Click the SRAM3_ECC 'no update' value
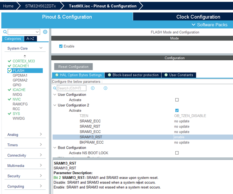Image resolution: width=233 pixels, height=194 pixels. [182, 132]
